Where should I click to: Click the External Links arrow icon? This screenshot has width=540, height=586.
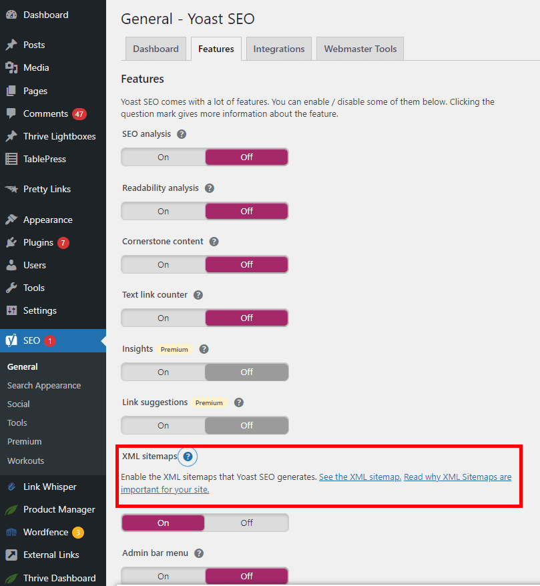[11, 555]
